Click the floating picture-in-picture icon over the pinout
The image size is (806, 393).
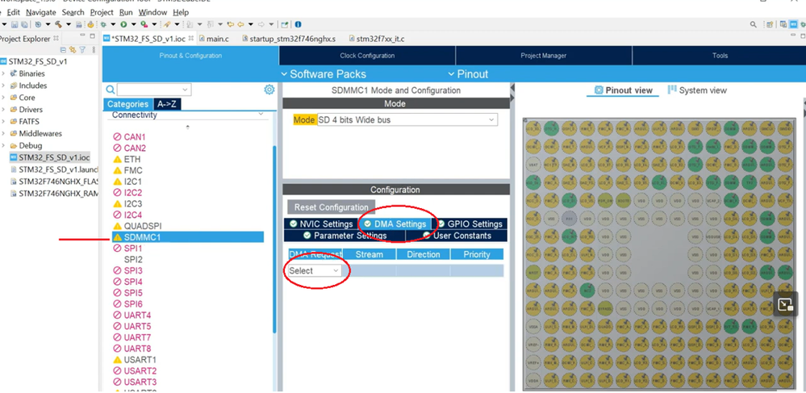point(785,304)
